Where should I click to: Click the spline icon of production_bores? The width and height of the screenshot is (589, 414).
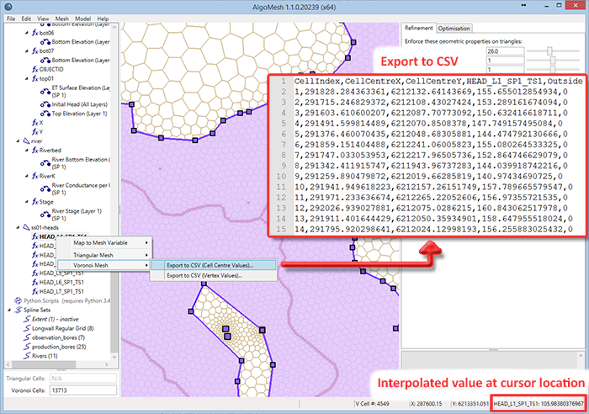(x=27, y=347)
